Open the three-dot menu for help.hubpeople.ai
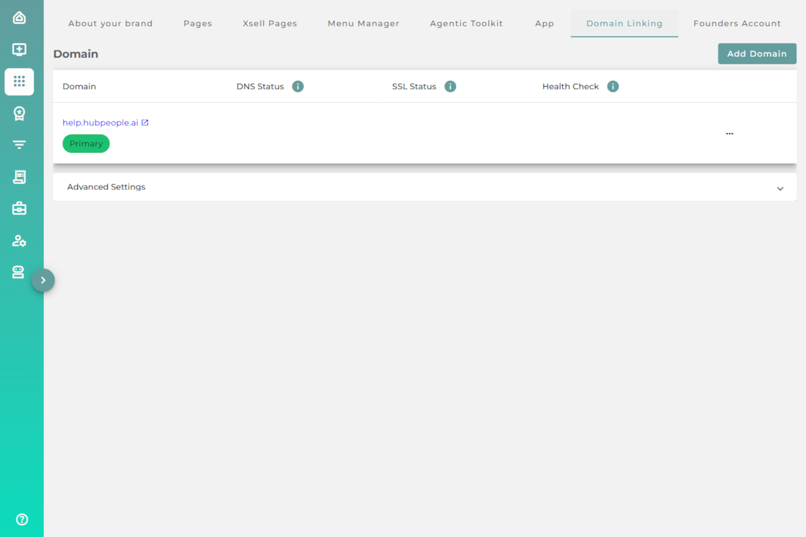Viewport: 806px width, 537px height. [729, 134]
